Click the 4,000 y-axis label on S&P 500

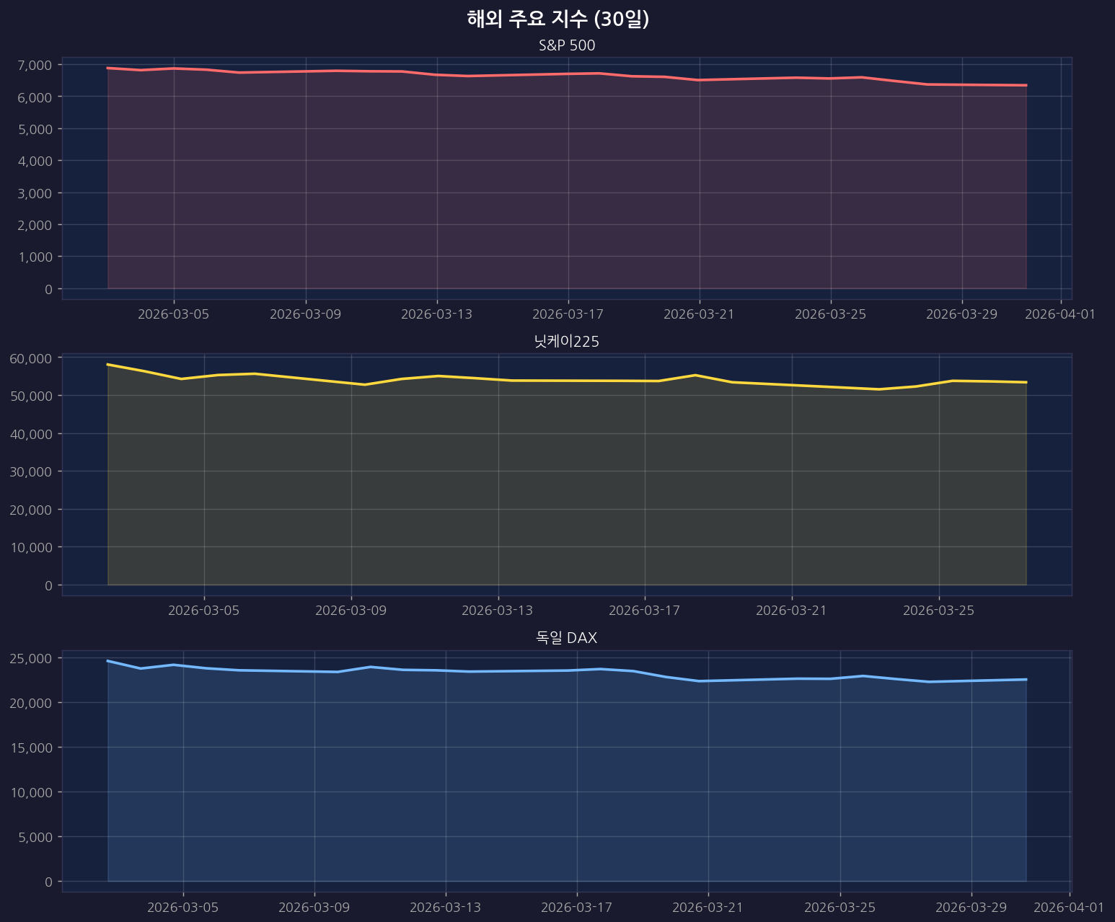tap(34, 161)
